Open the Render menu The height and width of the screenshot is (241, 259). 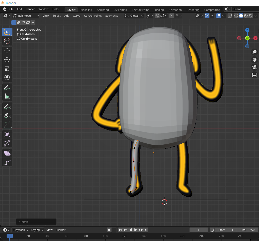[30, 9]
